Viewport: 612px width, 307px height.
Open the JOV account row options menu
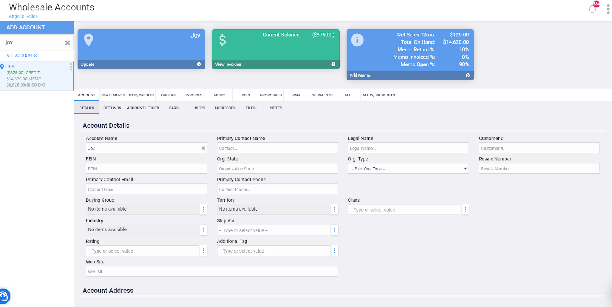[71, 67]
